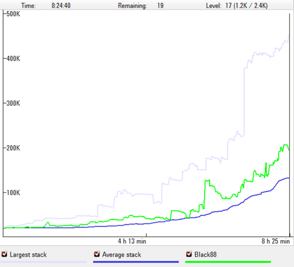Click the 4 h 13 min axis tick mark
Screen dimensions: 294x267
(146, 235)
